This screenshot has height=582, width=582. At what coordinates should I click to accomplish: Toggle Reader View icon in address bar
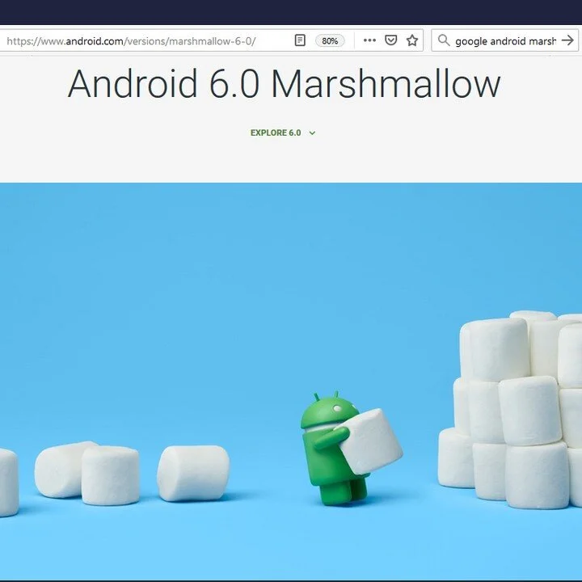[300, 40]
